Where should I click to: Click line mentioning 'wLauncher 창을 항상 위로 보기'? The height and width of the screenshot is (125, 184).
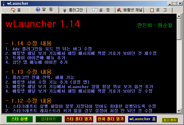coord(79,87)
